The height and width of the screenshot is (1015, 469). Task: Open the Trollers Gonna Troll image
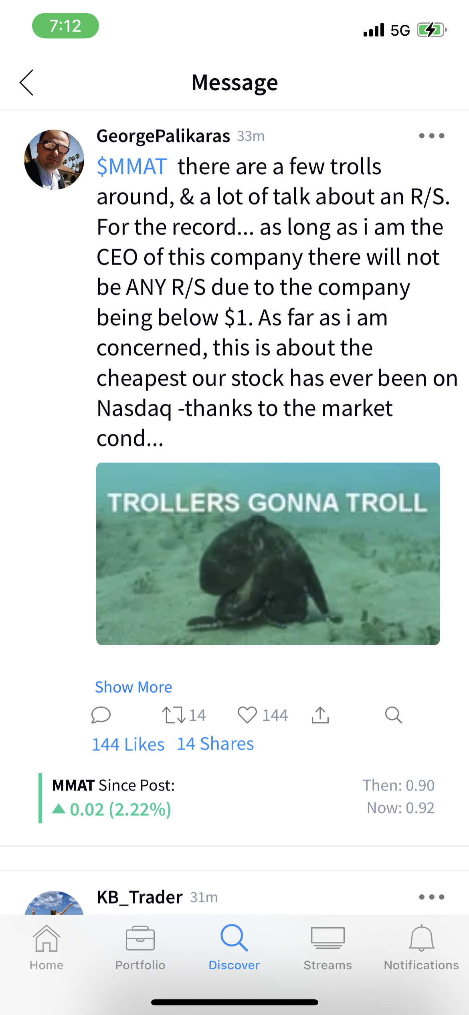click(268, 554)
